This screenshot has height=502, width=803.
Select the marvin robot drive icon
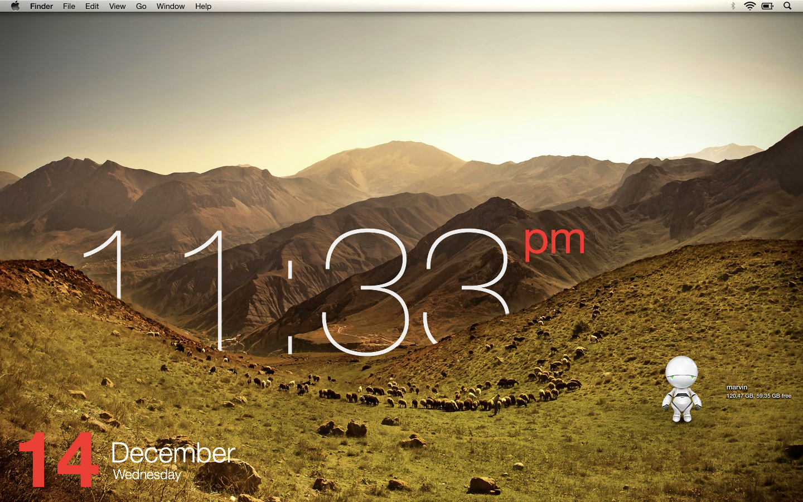coord(681,389)
